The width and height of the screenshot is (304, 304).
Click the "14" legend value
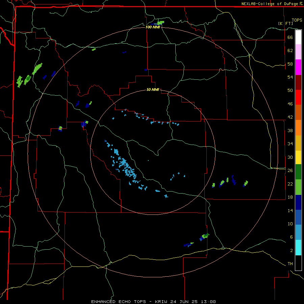tap(290, 210)
